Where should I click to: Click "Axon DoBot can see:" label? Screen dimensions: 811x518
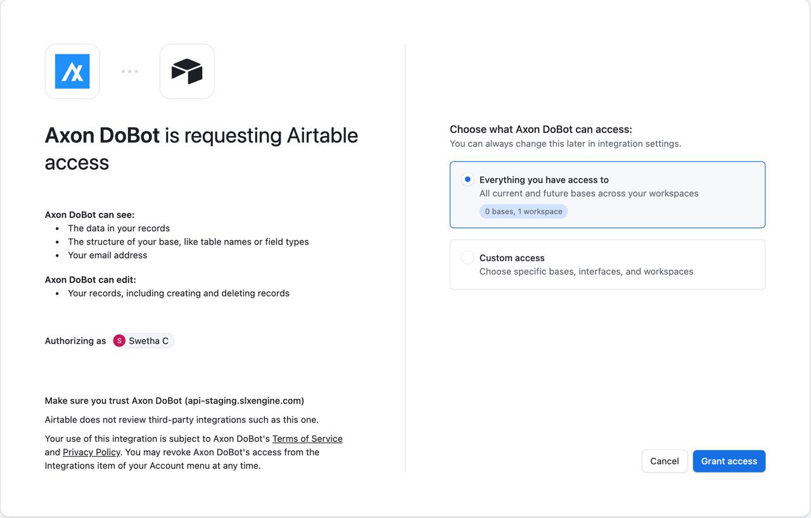(89, 215)
